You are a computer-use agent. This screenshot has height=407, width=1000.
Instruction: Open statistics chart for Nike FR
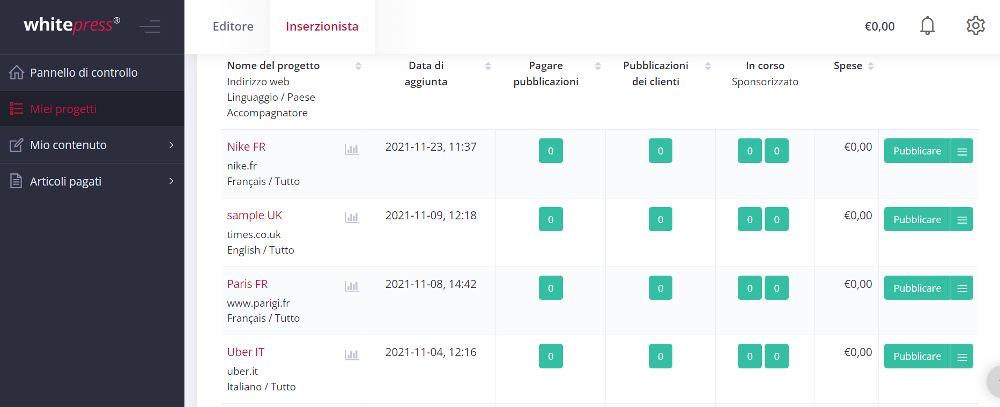pyautogui.click(x=352, y=149)
